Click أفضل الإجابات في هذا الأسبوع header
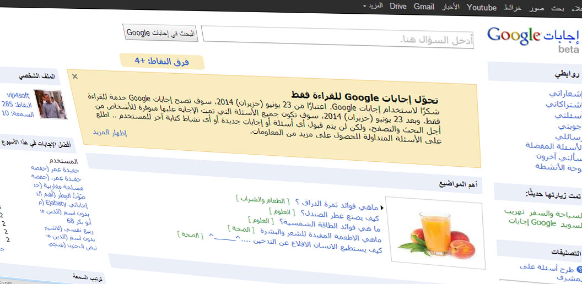 36,144
